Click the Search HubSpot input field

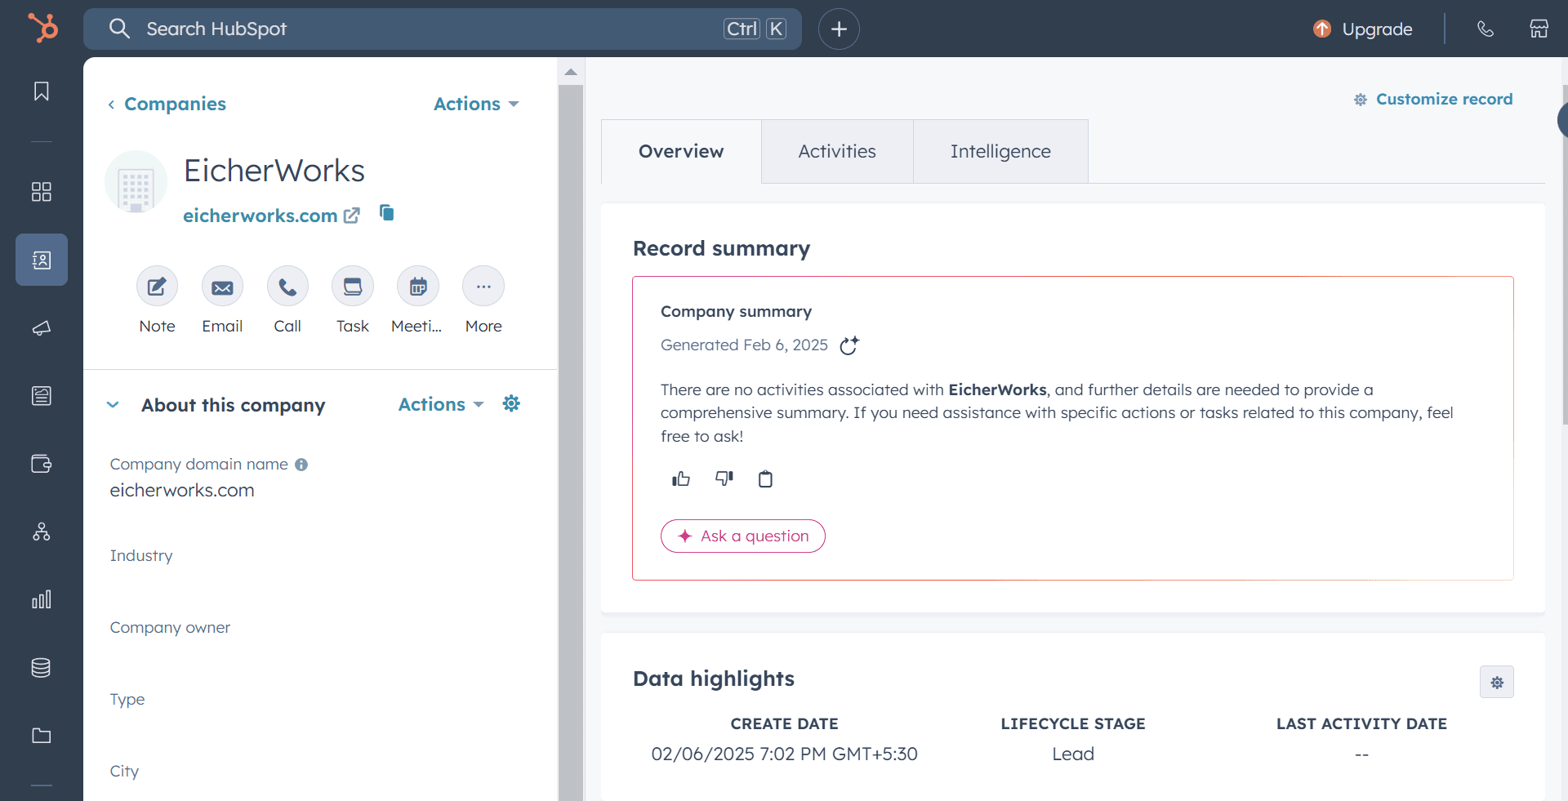point(425,29)
